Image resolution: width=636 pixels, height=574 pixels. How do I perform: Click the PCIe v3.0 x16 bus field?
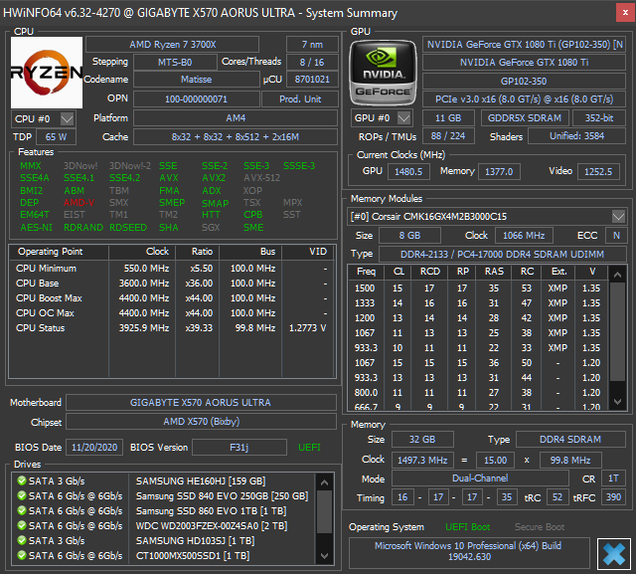tap(524, 99)
